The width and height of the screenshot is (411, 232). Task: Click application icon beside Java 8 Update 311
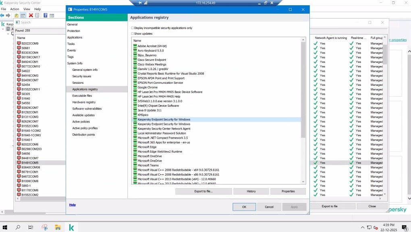pyautogui.click(x=135, y=110)
